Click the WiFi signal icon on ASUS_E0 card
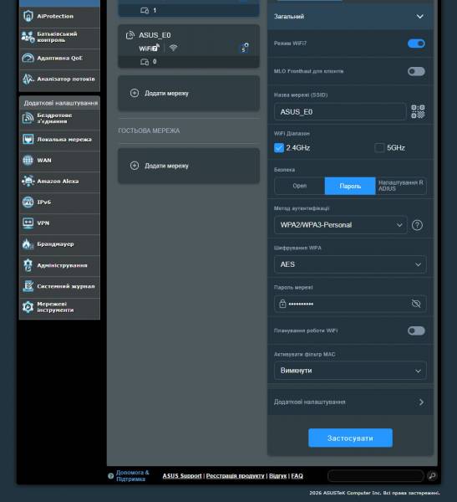 click(173, 48)
